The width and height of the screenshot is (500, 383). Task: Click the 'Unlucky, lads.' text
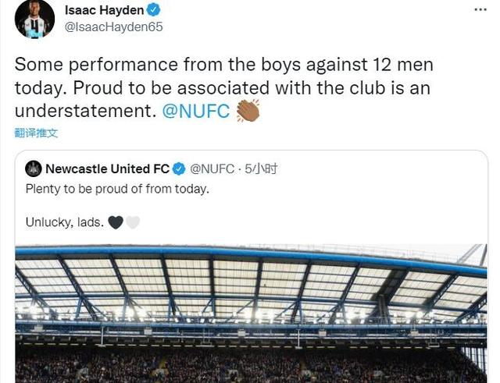pos(64,222)
